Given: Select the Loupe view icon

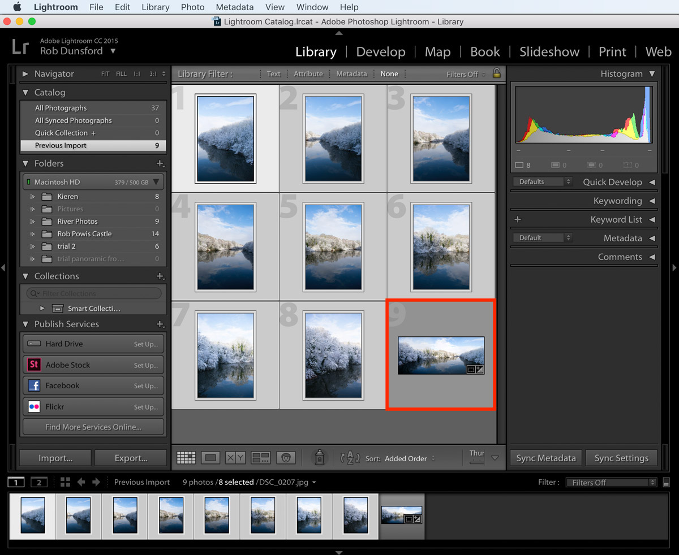Looking at the screenshot, I should (210, 458).
